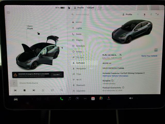Open the Music app in bottom bar
165x124 pixels.
coord(70,99)
